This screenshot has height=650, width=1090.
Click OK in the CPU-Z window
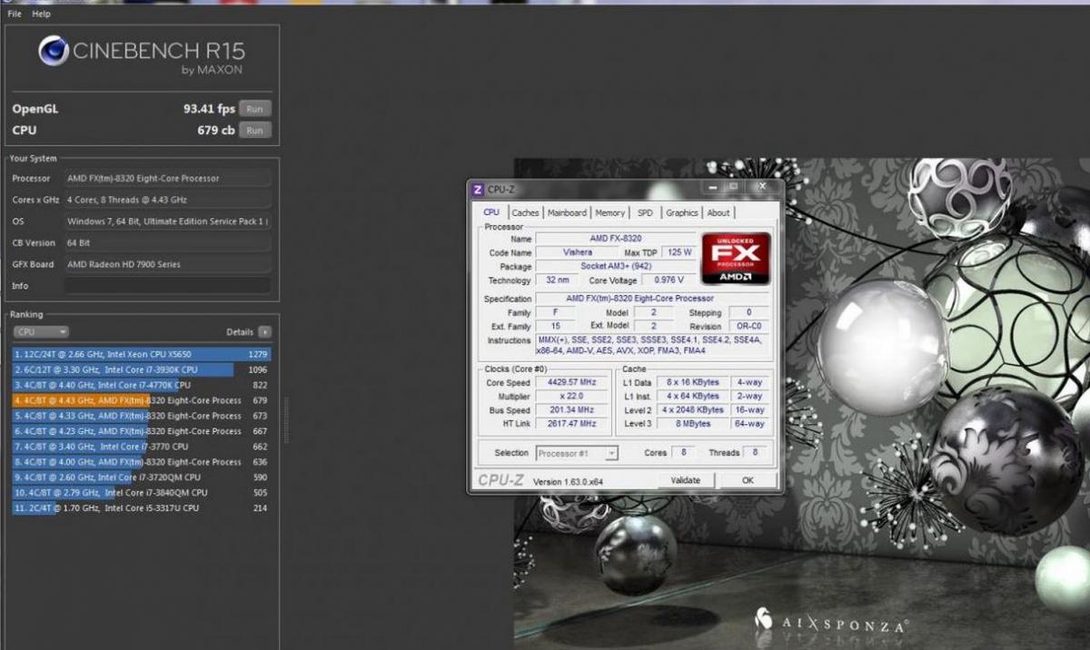pos(748,480)
